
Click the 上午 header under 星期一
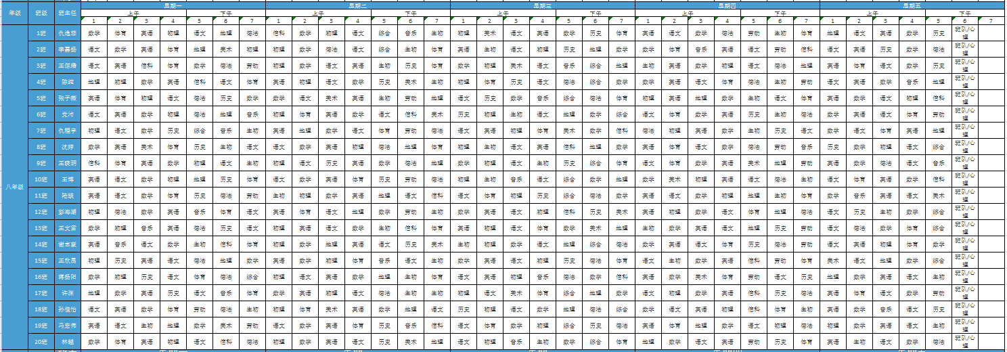tap(134, 13)
